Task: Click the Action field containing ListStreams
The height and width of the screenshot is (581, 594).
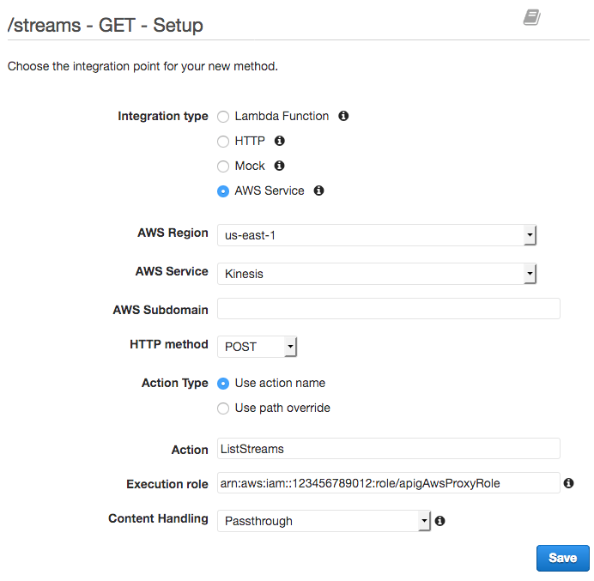Action: tap(389, 449)
